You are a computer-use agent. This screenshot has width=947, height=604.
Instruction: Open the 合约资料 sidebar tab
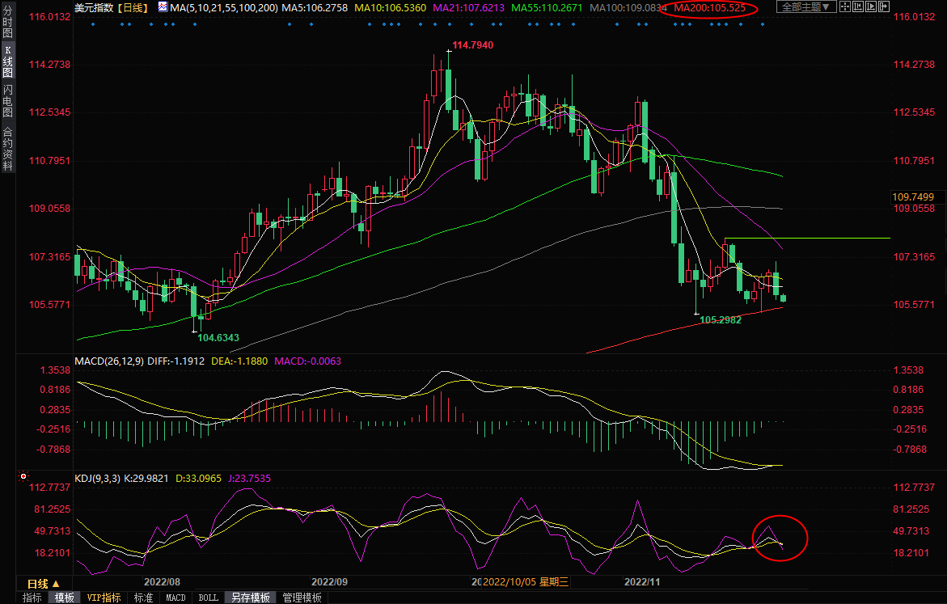[x=8, y=149]
